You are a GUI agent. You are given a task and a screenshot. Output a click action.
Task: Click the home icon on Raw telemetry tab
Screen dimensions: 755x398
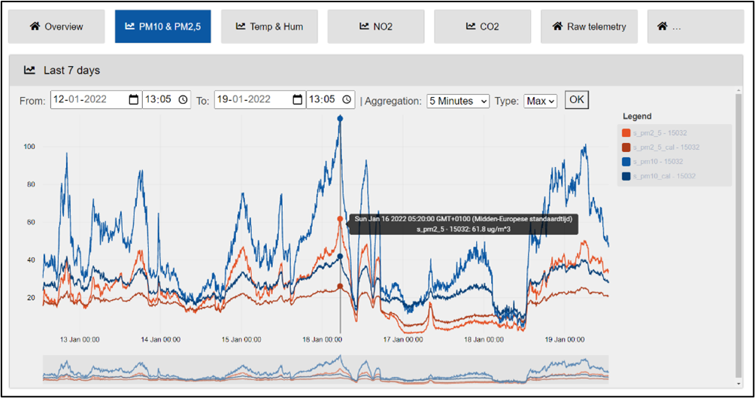(557, 26)
